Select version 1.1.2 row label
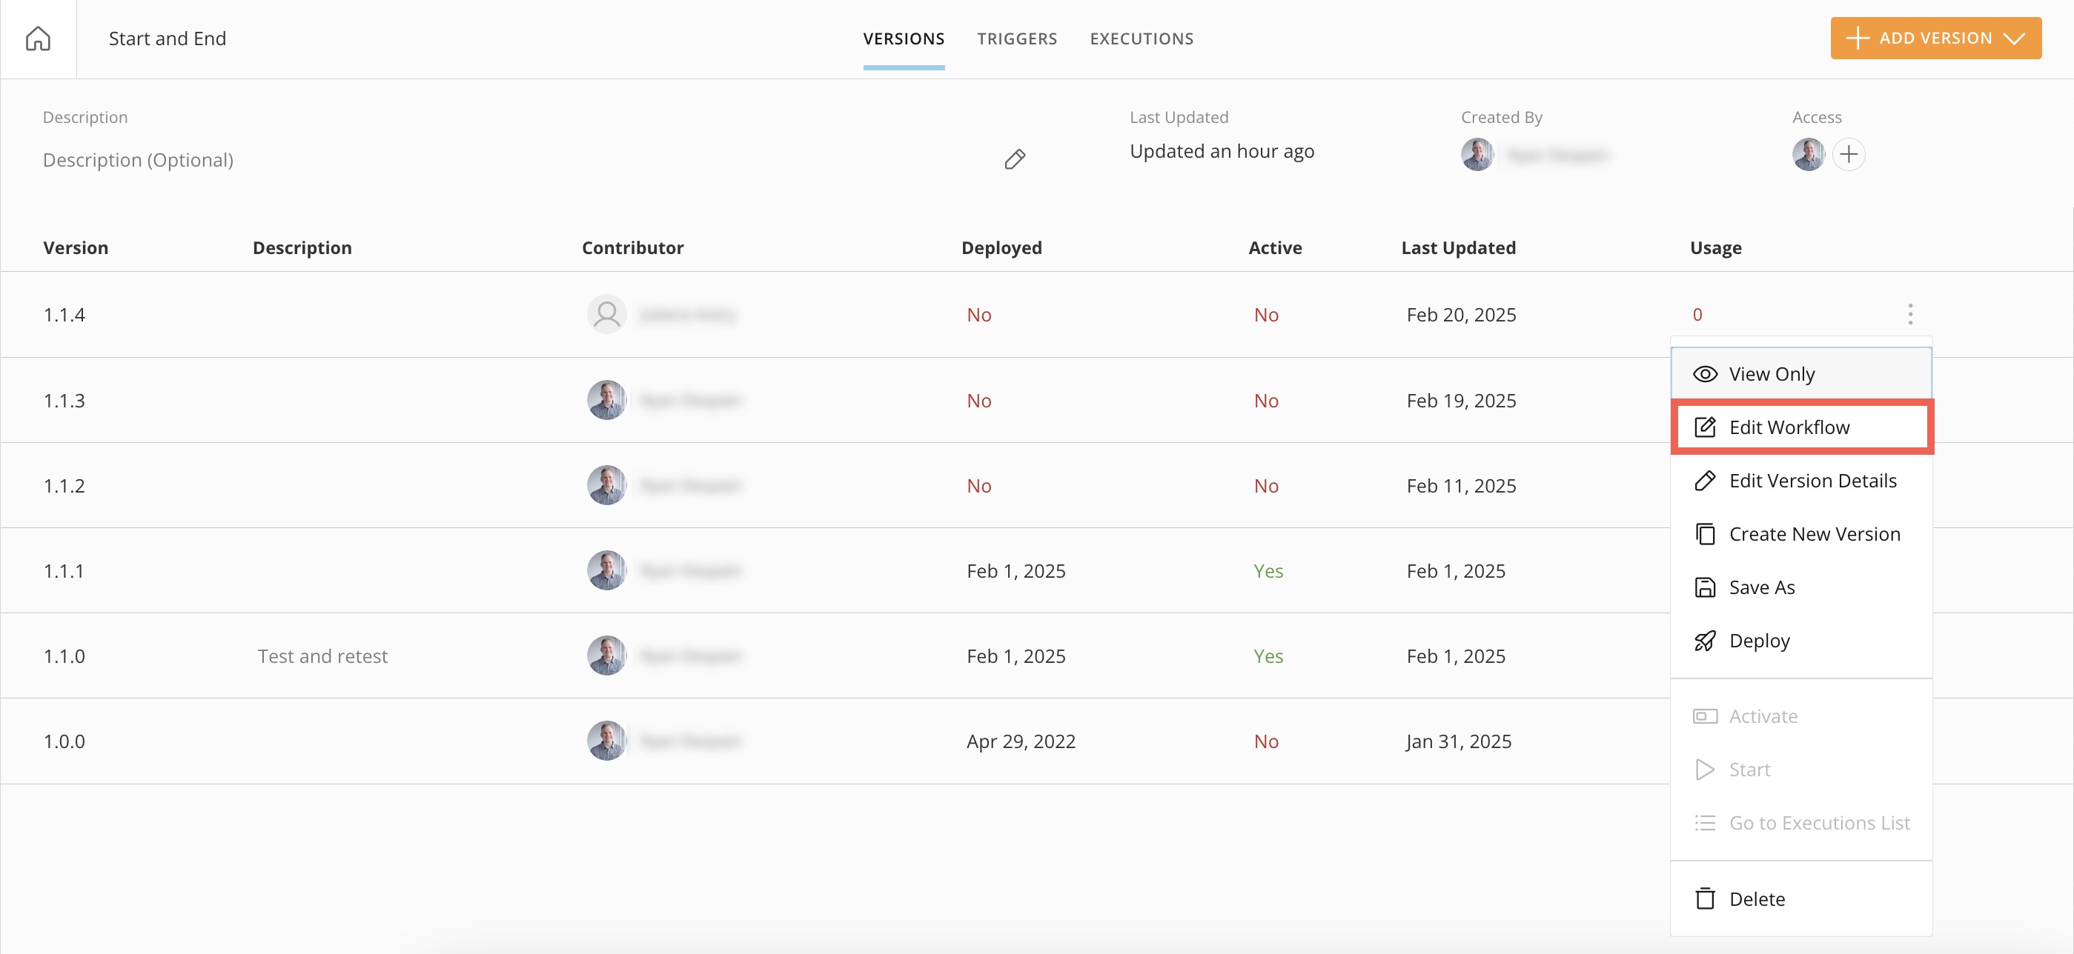Image resolution: width=2074 pixels, height=954 pixels. point(64,485)
